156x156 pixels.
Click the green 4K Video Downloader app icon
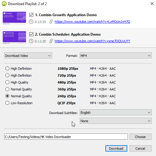4,4
